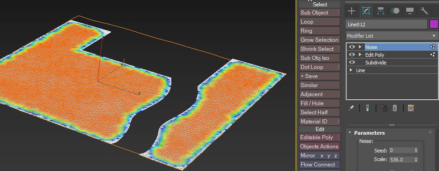The image size is (439, 171).
Task: Click Make Unique icon
Action: pos(383,108)
